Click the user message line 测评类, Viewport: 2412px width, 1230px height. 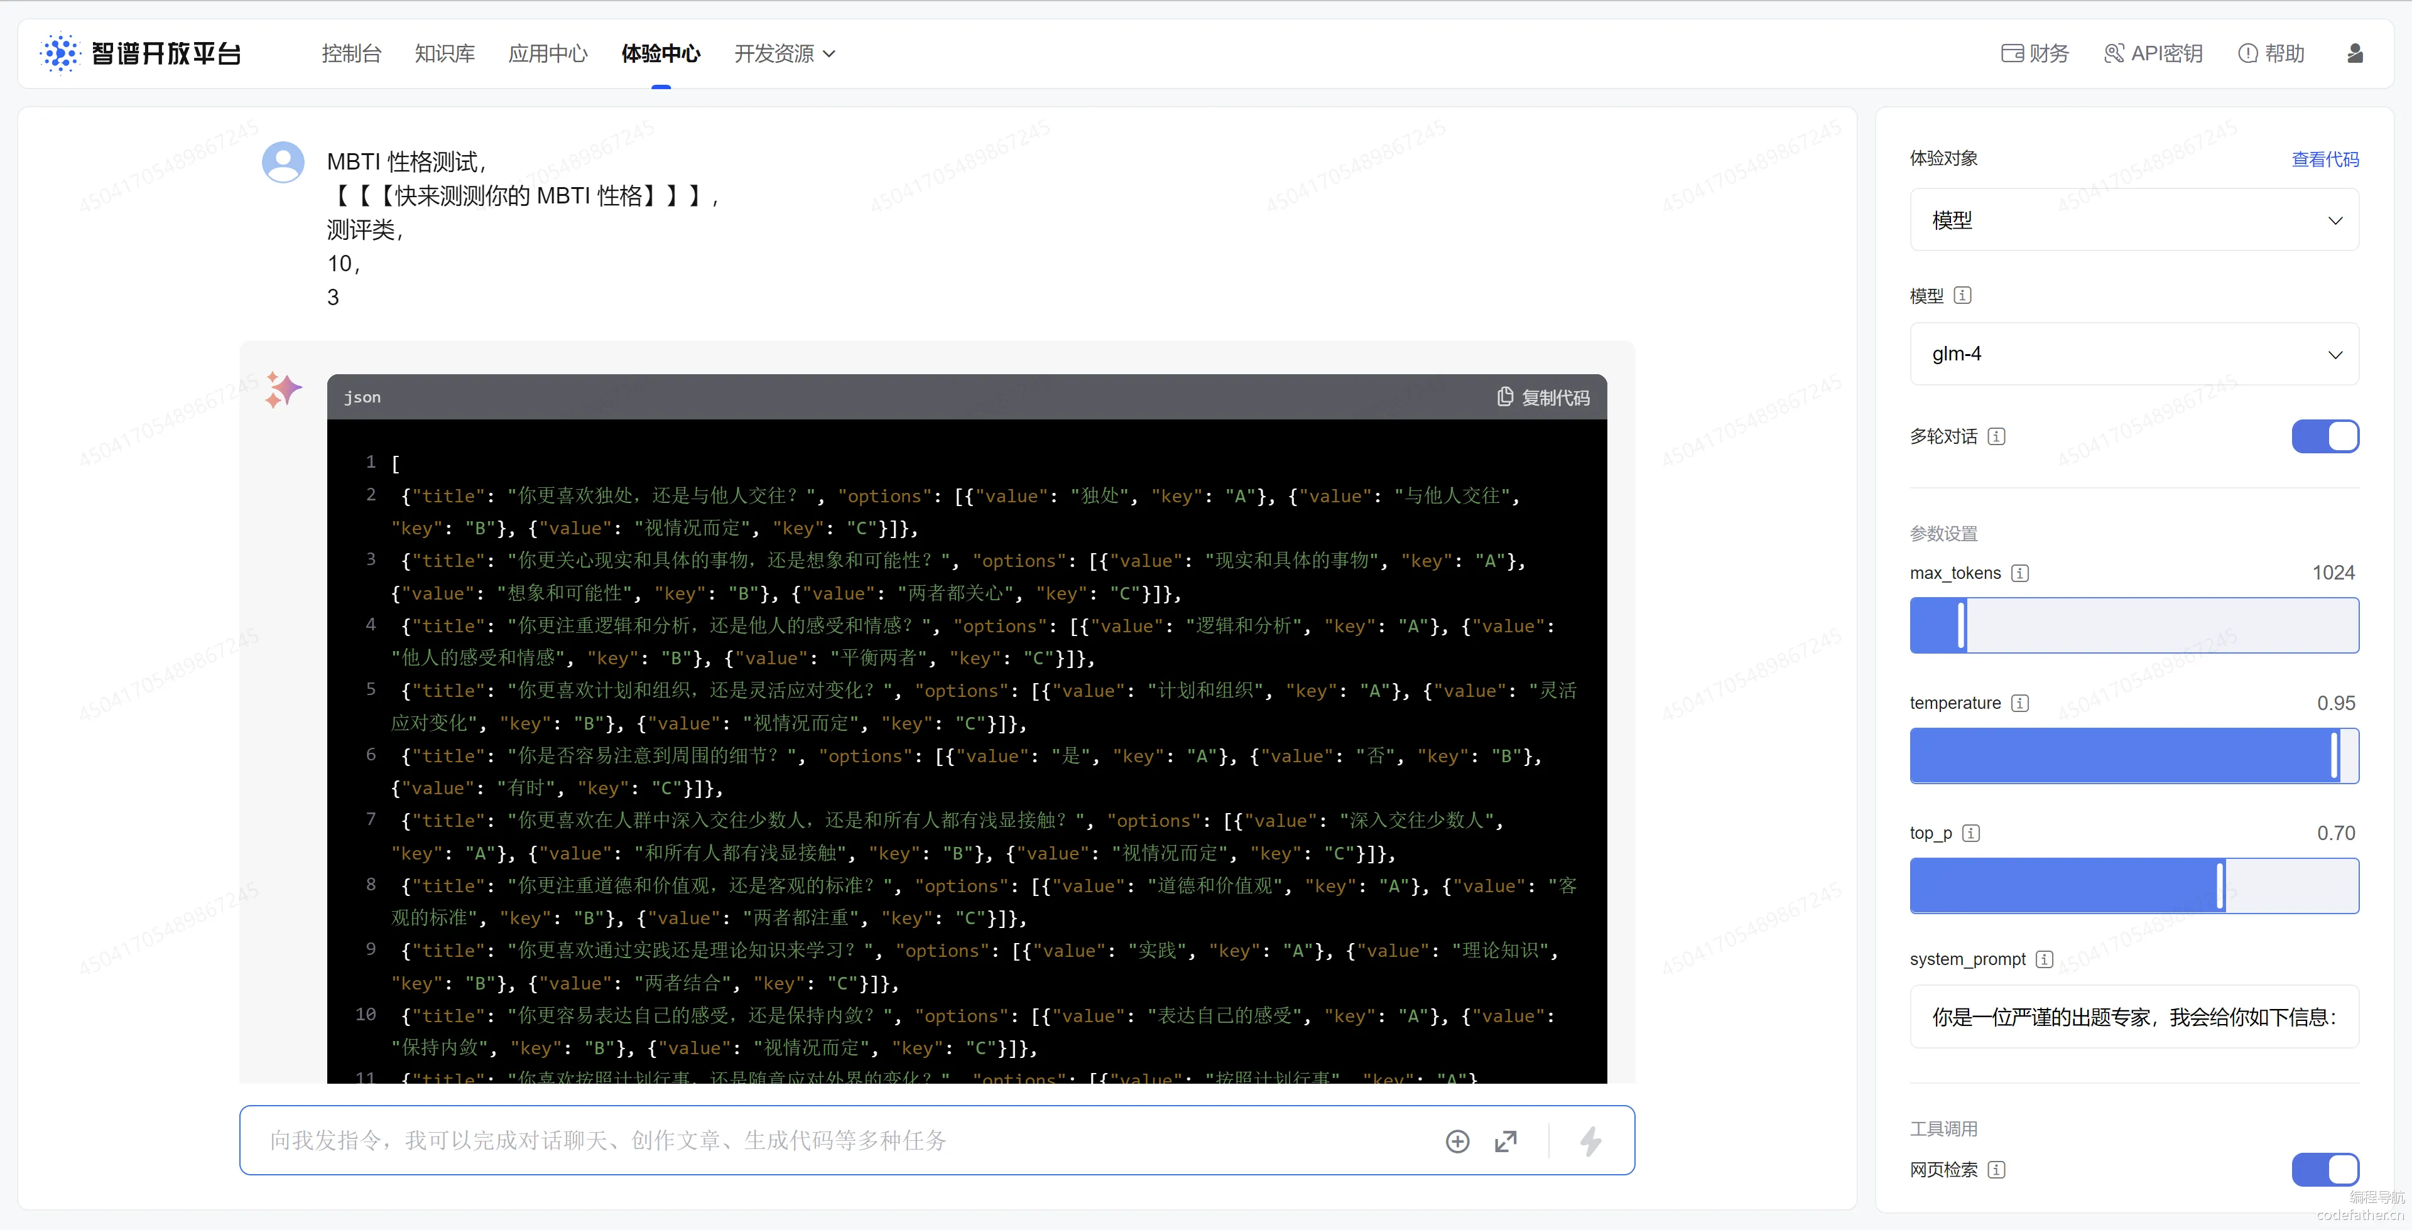(x=365, y=229)
